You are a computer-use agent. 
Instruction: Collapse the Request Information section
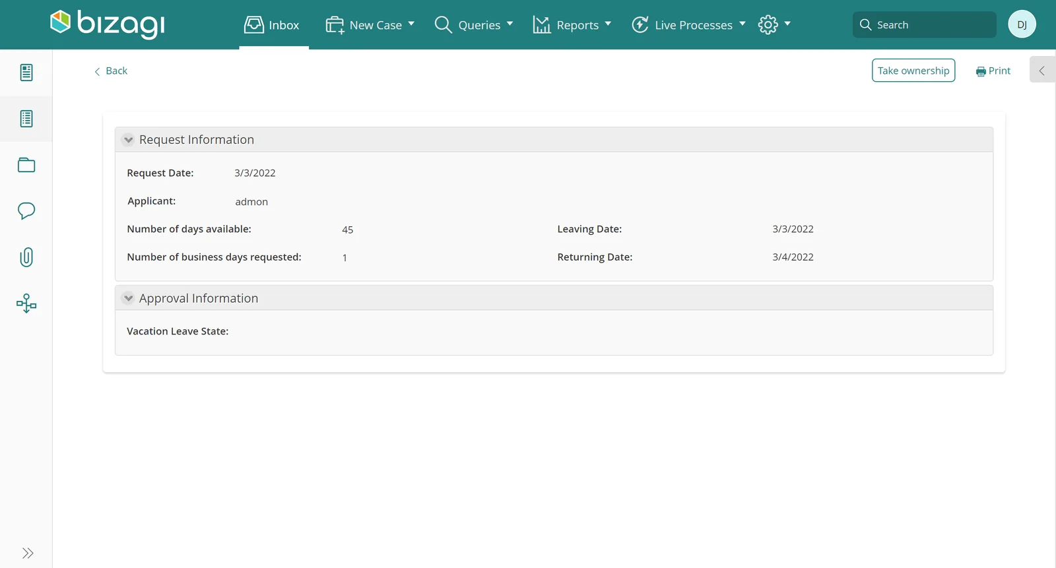(x=129, y=140)
